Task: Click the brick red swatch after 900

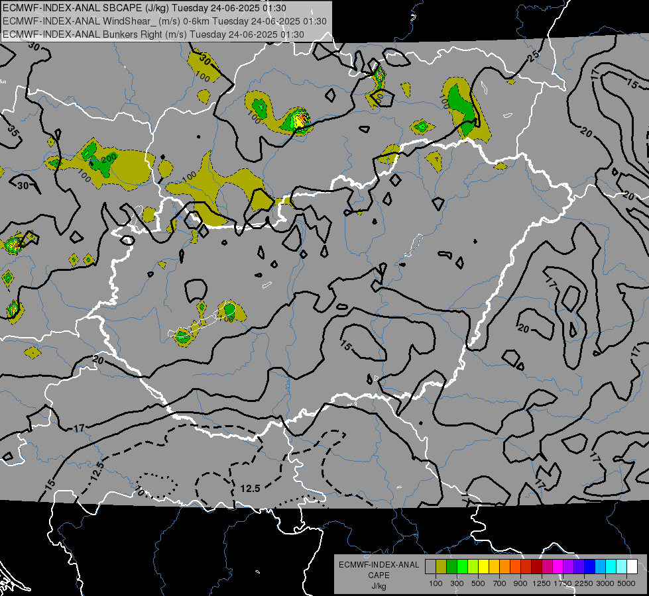Action: [x=526, y=566]
